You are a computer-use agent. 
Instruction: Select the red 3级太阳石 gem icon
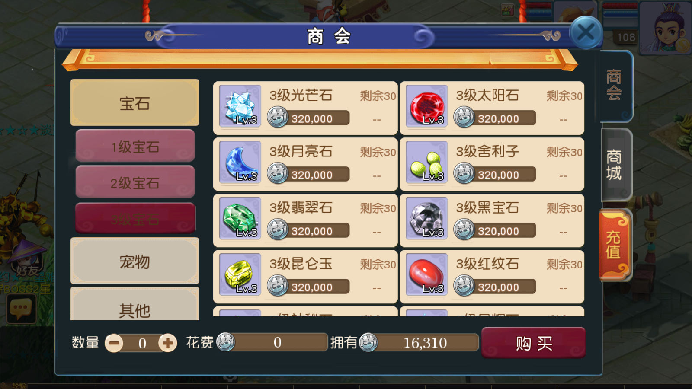click(426, 106)
